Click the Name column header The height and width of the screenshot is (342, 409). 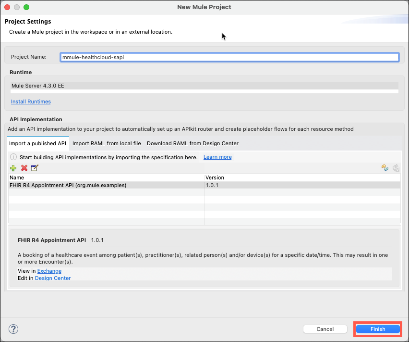click(106, 177)
